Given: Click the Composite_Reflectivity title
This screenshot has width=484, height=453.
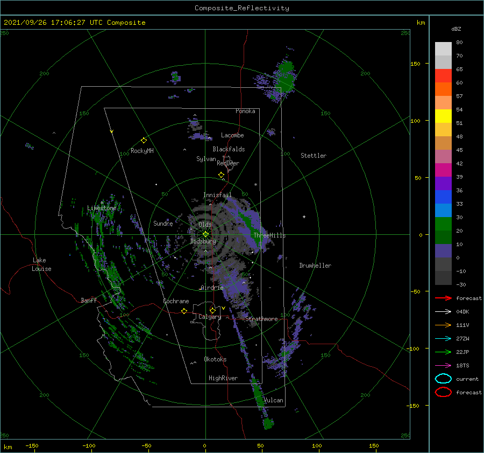Looking at the screenshot, I should (242, 8).
